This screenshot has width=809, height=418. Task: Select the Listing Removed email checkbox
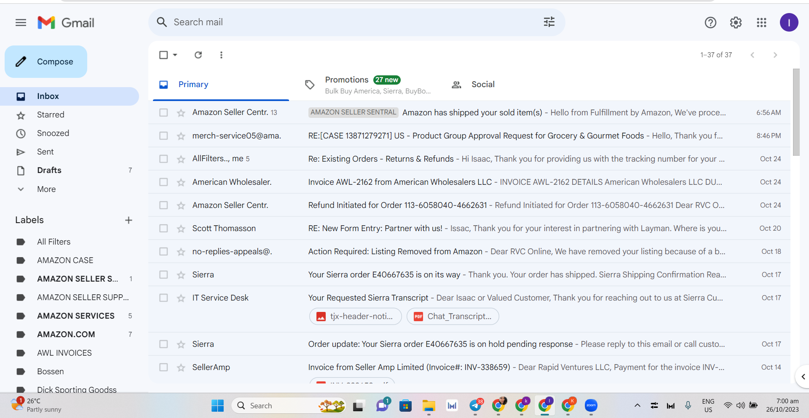[163, 251]
